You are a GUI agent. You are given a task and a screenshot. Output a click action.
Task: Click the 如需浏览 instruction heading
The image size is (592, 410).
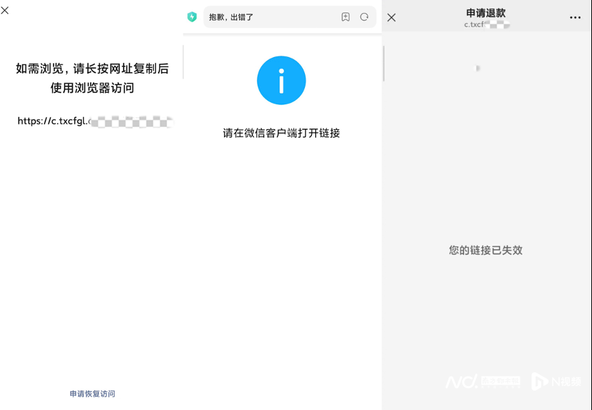(x=92, y=68)
